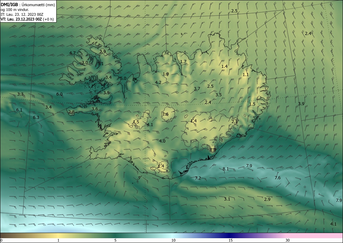
Task: Click the 1.1 value in east Iceland
Action: [x=246, y=74]
